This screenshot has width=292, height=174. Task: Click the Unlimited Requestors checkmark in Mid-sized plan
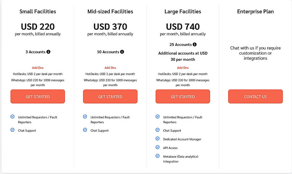(x=85, y=116)
